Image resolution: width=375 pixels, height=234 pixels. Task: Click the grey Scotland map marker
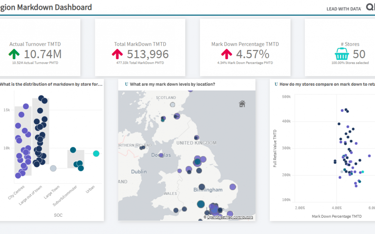click(x=173, y=105)
